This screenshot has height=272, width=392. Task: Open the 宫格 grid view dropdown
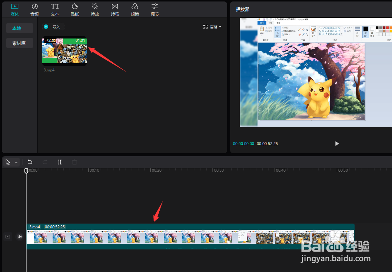click(212, 27)
